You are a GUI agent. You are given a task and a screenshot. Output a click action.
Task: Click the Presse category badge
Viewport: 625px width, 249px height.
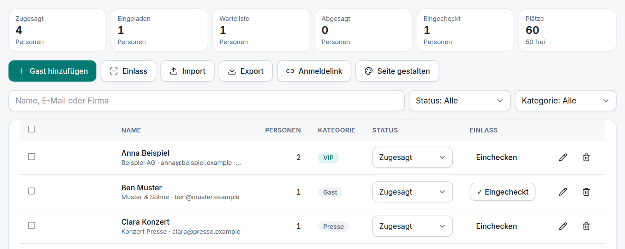333,227
